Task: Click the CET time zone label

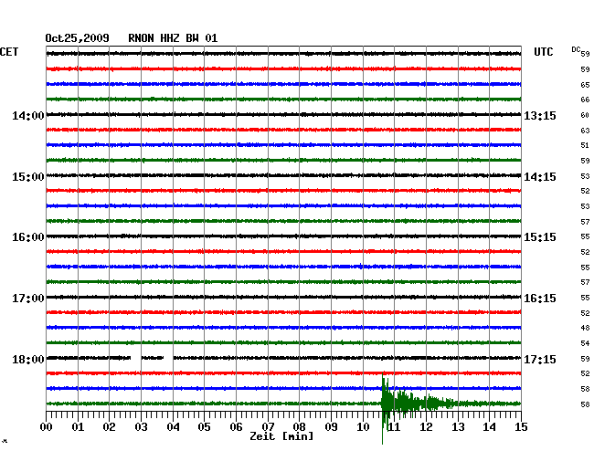Action: click(x=9, y=52)
